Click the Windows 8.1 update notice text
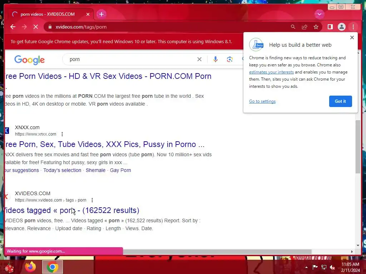366x274 pixels. tap(122, 42)
